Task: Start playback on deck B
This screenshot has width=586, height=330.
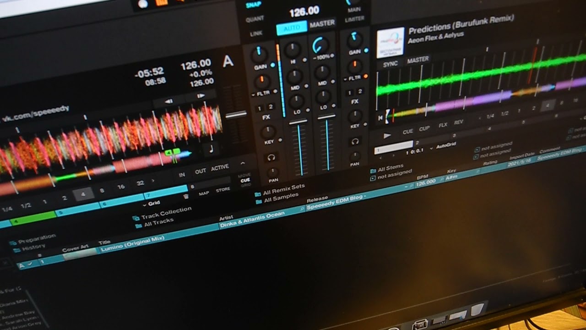Action: point(387,136)
